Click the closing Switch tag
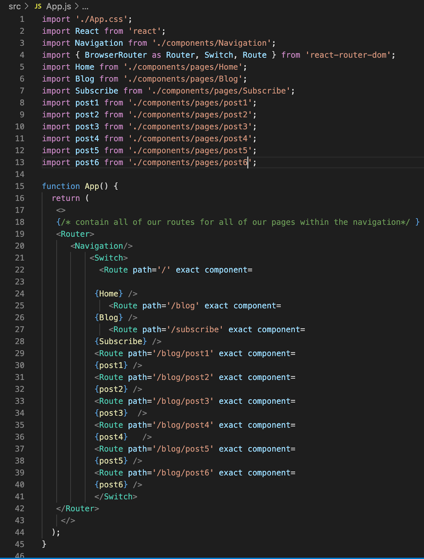424x559 pixels. click(116, 497)
